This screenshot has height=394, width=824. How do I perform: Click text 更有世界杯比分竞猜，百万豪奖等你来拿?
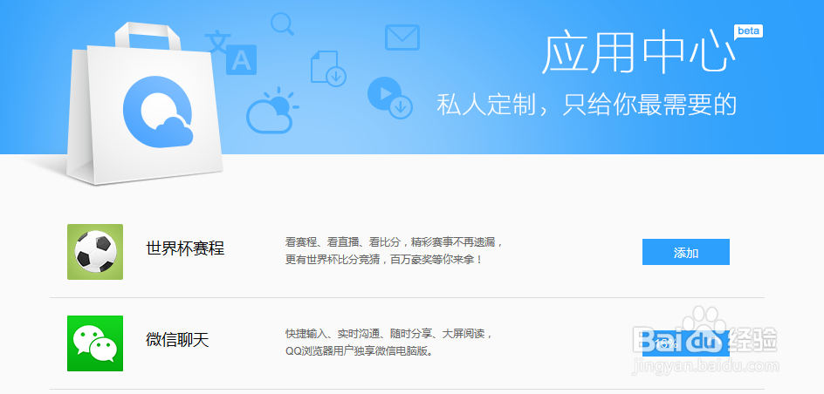click(382, 259)
